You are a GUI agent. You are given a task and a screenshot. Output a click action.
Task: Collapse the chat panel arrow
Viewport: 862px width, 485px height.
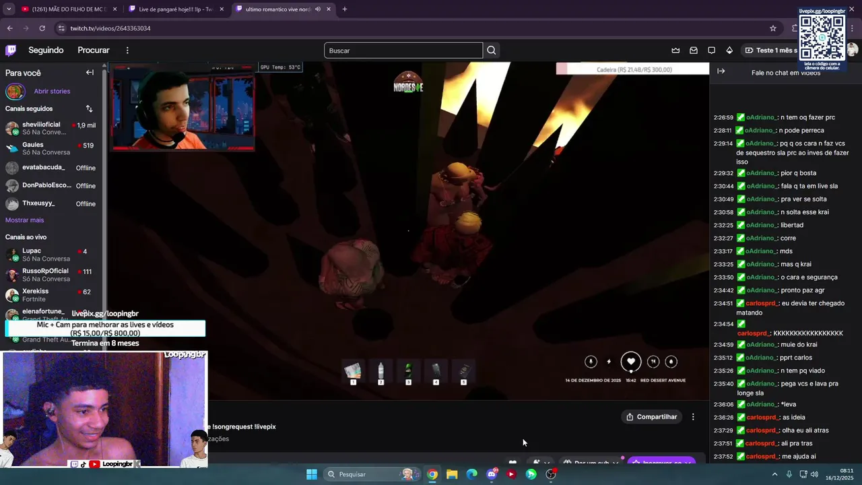pos(721,71)
